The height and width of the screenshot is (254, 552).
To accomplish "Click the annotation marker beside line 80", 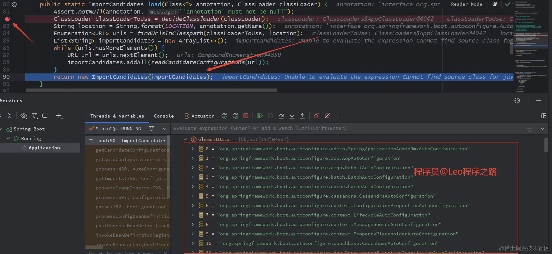I will (14, 4).
